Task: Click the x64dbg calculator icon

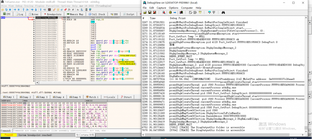Action: point(86,9)
